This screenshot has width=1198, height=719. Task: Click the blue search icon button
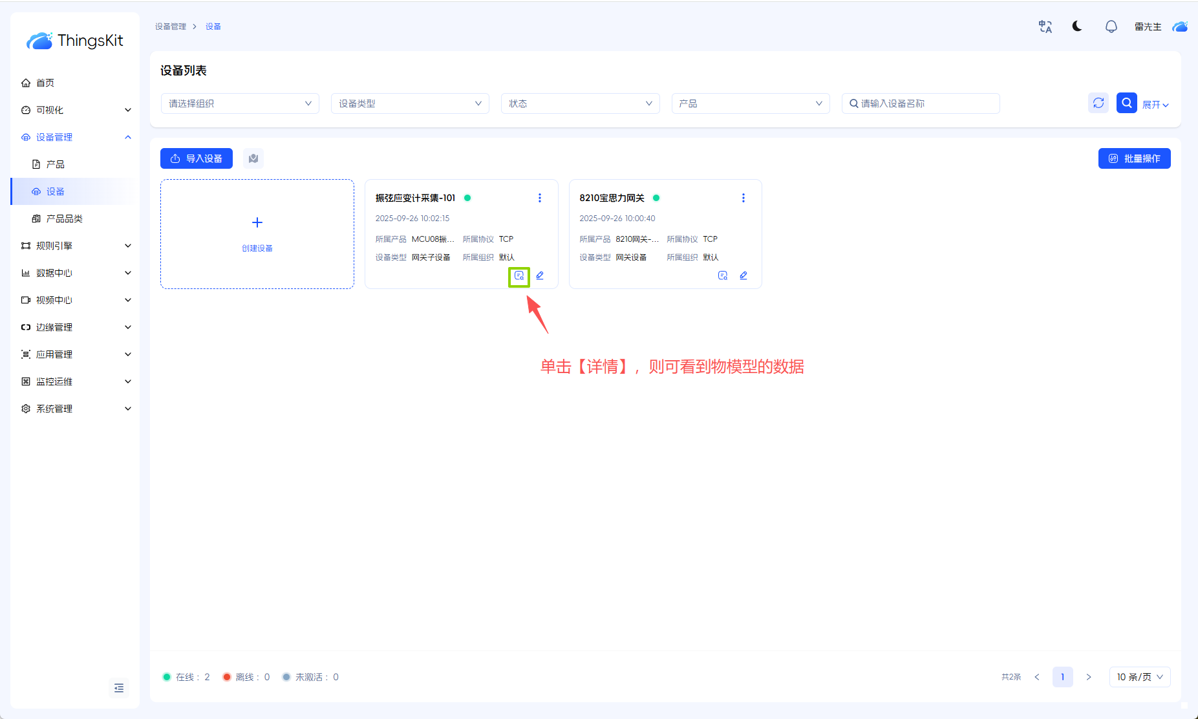point(1126,103)
